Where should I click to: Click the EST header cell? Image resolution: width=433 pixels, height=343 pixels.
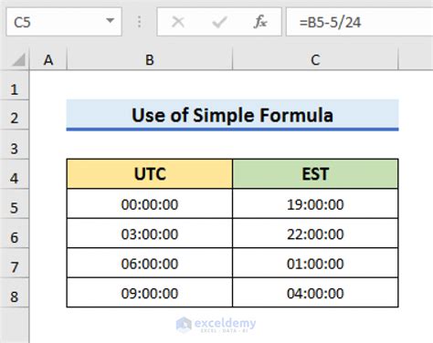[315, 174]
